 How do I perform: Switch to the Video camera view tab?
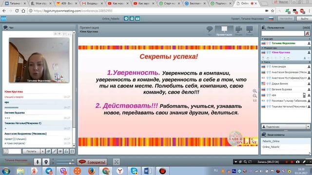tap(238, 31)
